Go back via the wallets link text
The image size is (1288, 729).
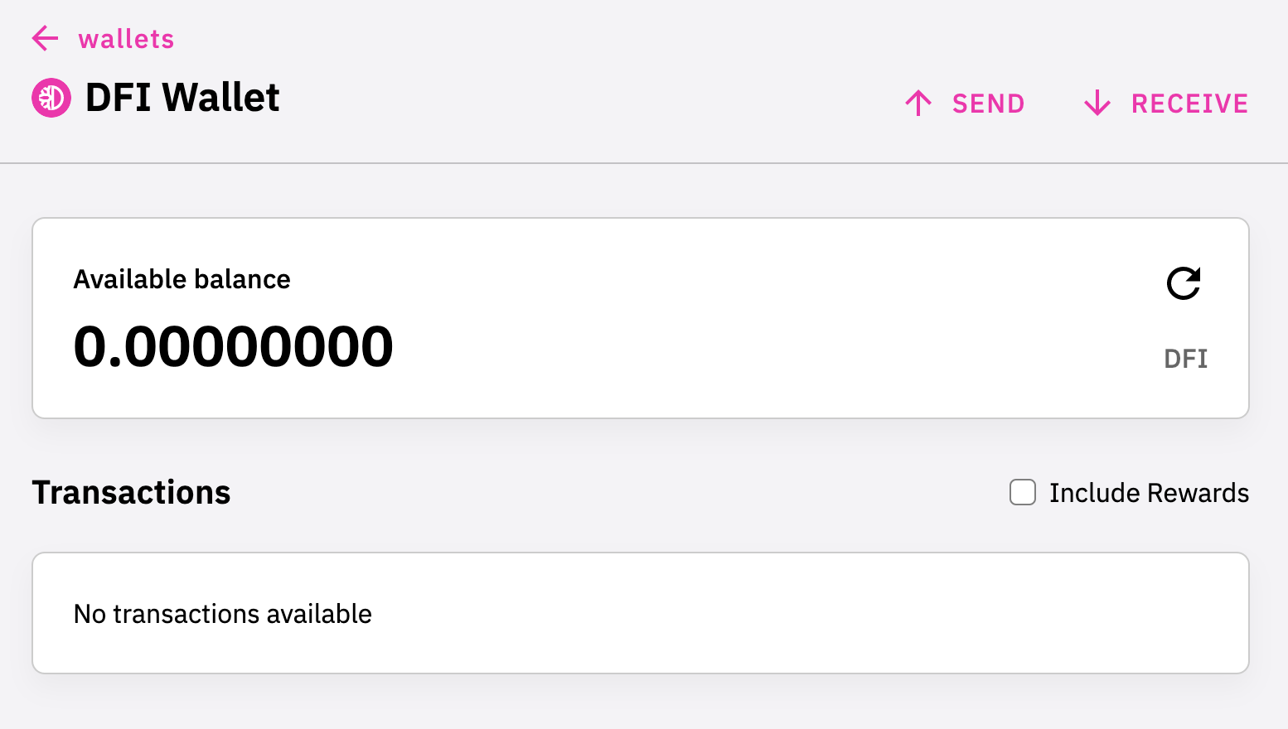pyautogui.click(x=126, y=39)
